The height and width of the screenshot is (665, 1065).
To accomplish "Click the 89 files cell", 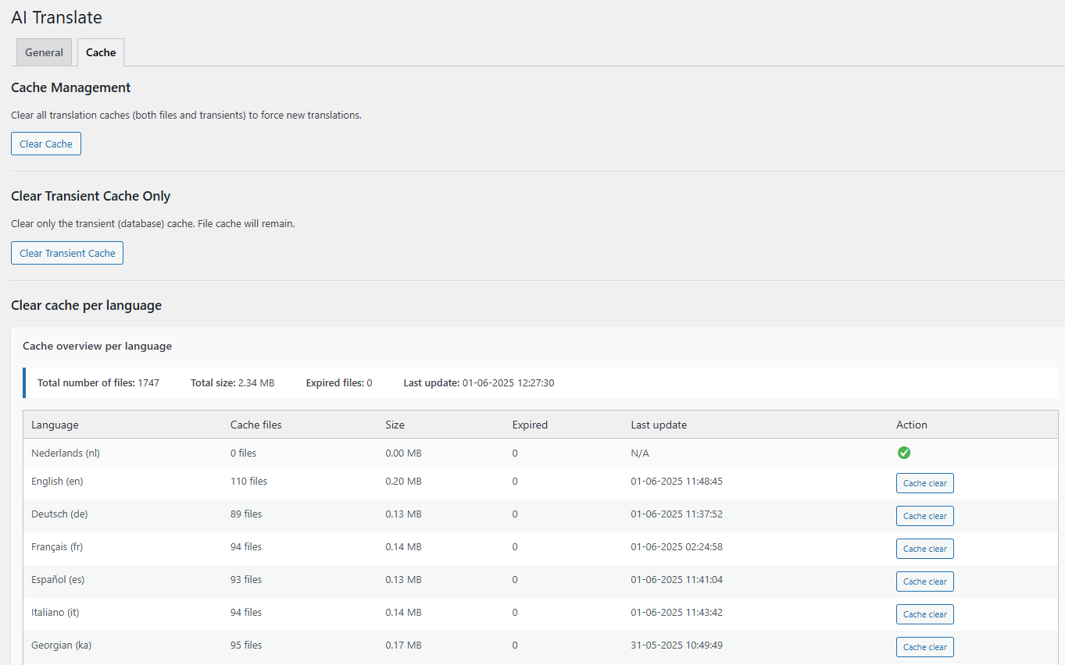I will click(x=246, y=514).
